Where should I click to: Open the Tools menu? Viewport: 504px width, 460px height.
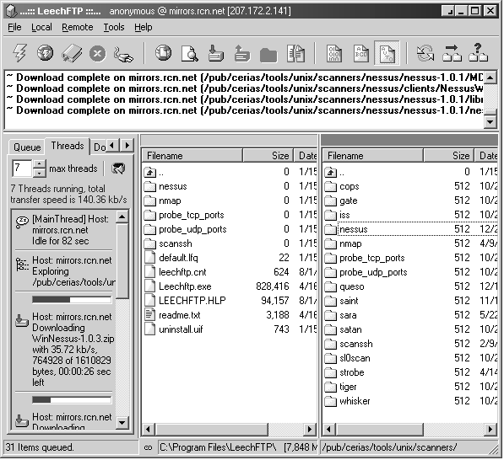[x=114, y=27]
